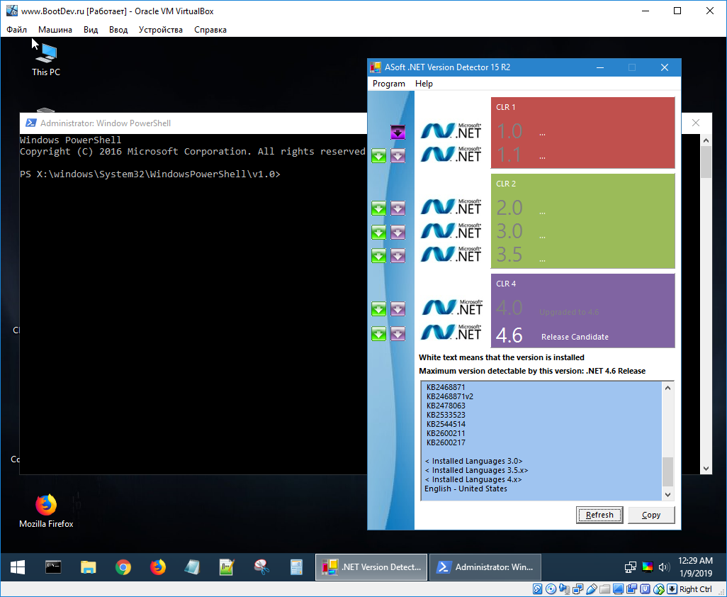Click VirtualBox network adapters indicator
The image size is (727, 597).
[x=577, y=589]
